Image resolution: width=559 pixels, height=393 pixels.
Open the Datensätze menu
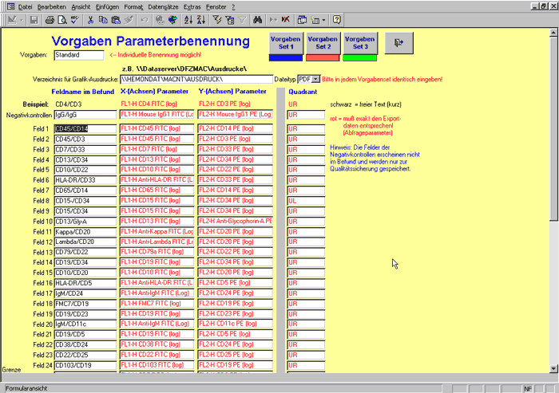(x=163, y=6)
